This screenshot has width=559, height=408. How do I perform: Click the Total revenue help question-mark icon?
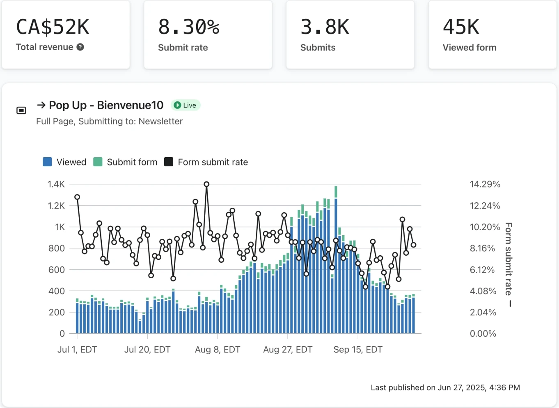tap(80, 47)
